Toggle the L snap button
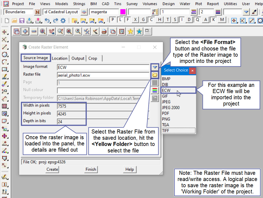The width and height of the screenshot is (263, 198). 120,20
